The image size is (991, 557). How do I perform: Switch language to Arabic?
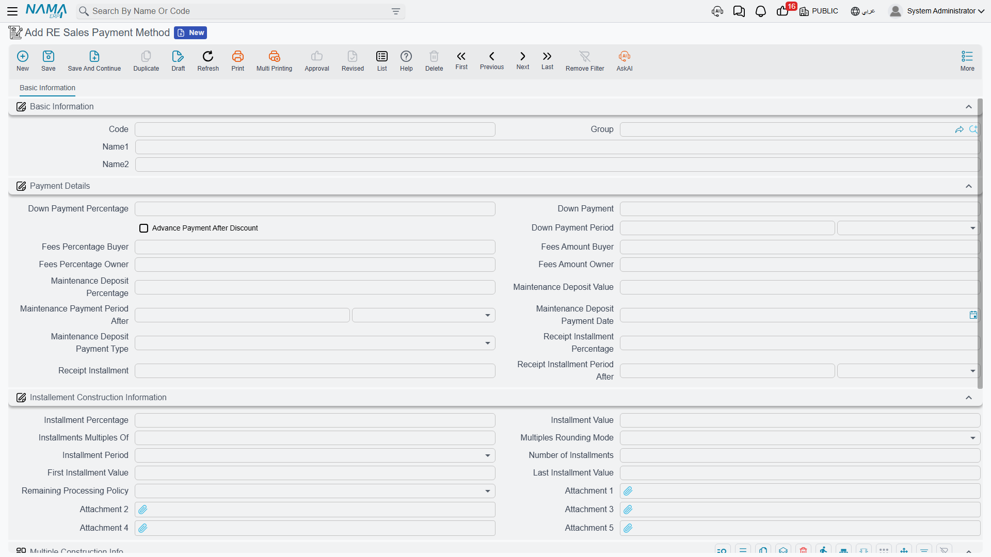coord(863,11)
